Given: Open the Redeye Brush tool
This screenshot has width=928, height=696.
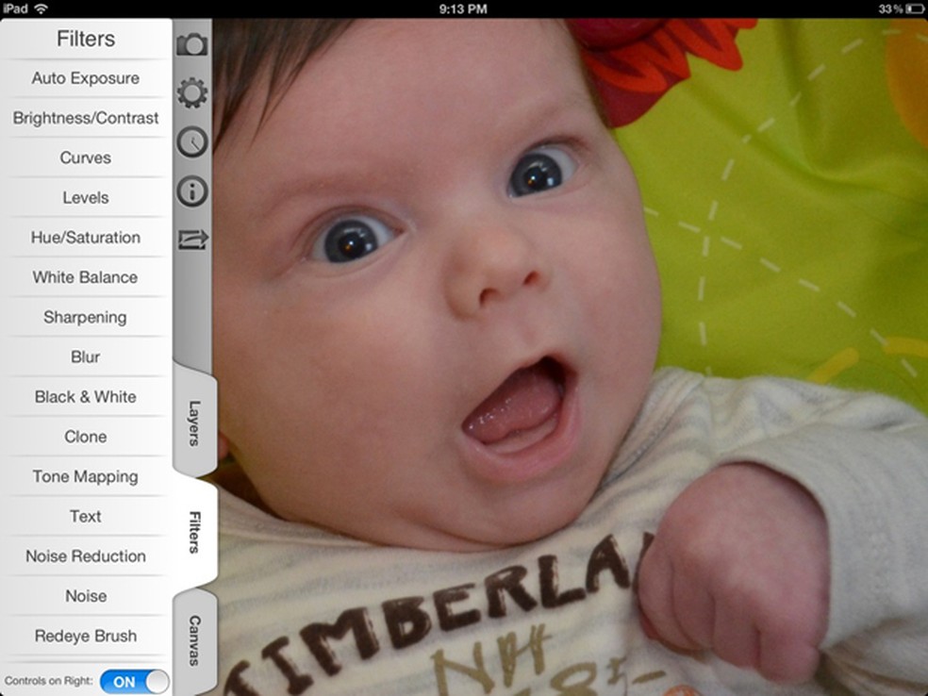Looking at the screenshot, I should pos(86,636).
